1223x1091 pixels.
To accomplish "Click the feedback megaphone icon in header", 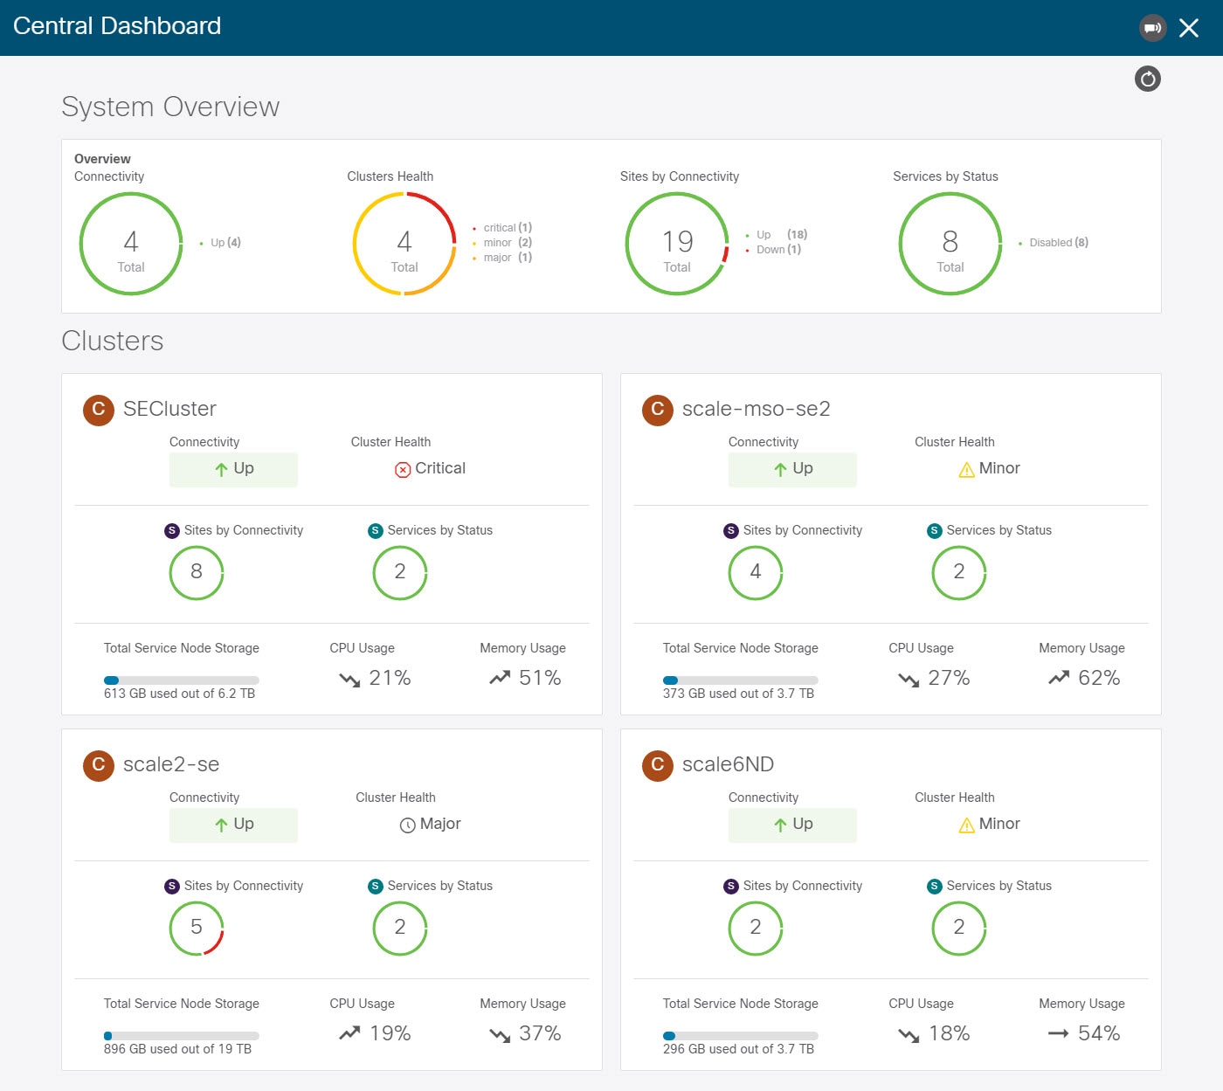I will [x=1153, y=28].
